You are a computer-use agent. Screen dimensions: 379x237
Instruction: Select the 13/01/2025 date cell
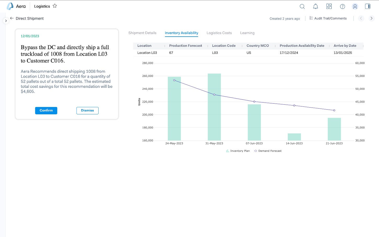point(343,53)
